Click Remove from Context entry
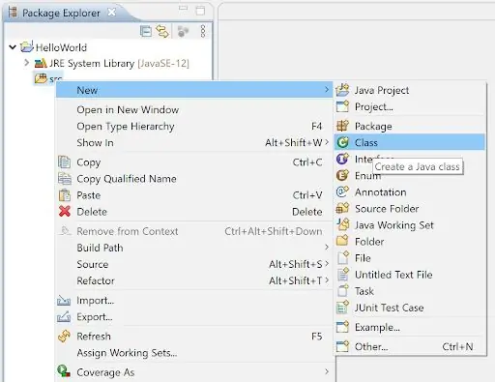 pyautogui.click(x=194, y=231)
